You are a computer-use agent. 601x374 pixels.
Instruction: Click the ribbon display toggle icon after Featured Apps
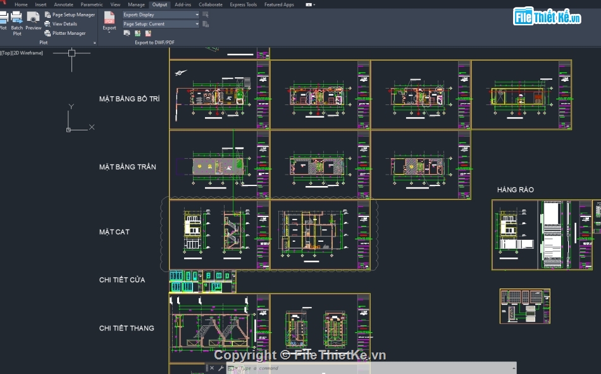pyautogui.click(x=310, y=4)
